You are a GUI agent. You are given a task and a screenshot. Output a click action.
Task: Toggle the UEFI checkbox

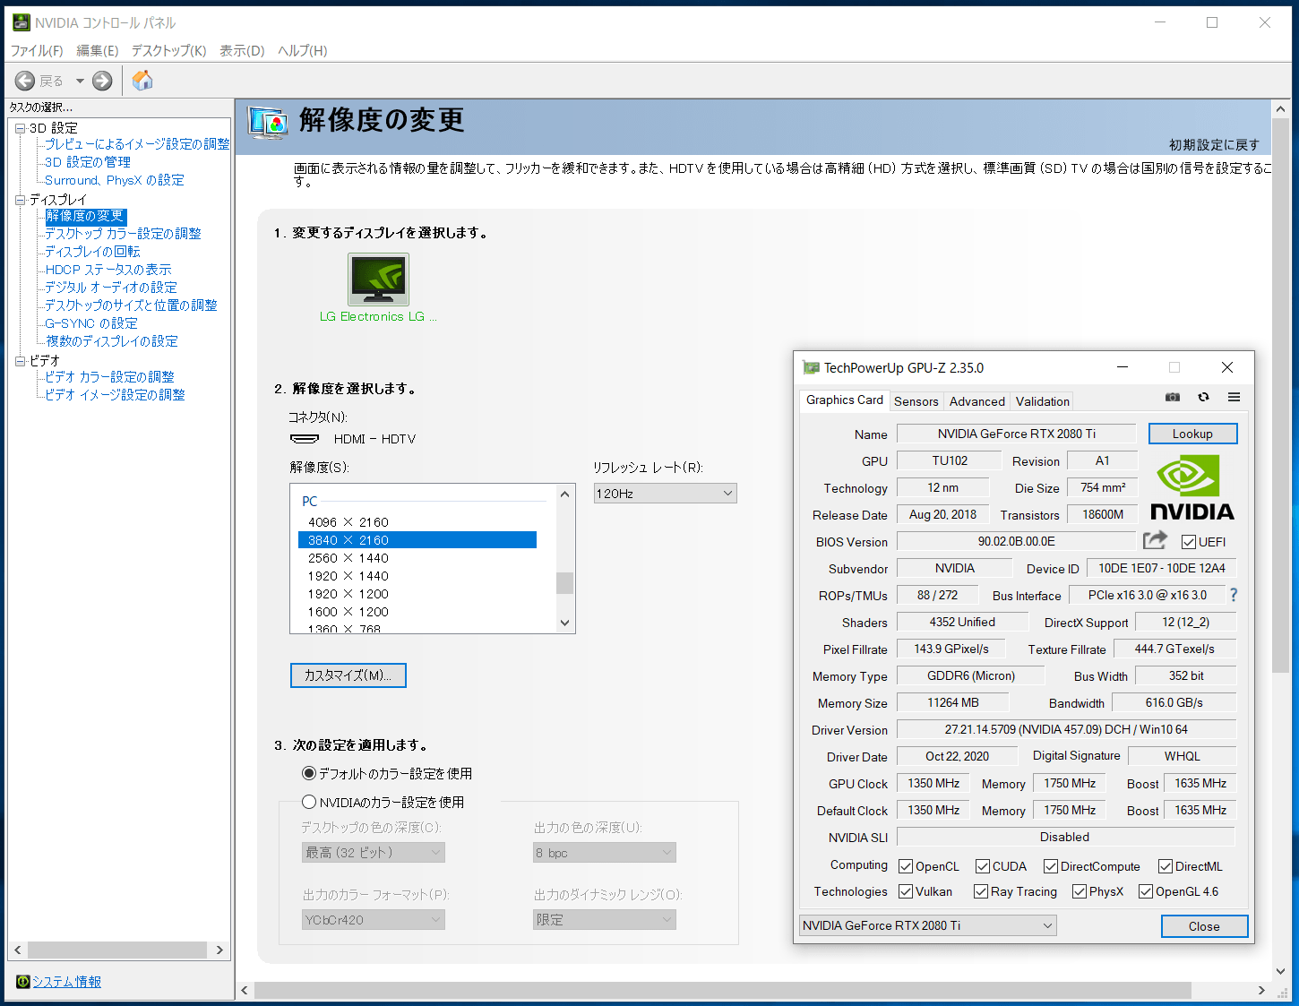(x=1189, y=542)
